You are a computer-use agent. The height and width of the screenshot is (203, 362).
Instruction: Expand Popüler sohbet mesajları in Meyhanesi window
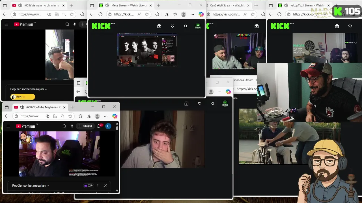pos(31,186)
